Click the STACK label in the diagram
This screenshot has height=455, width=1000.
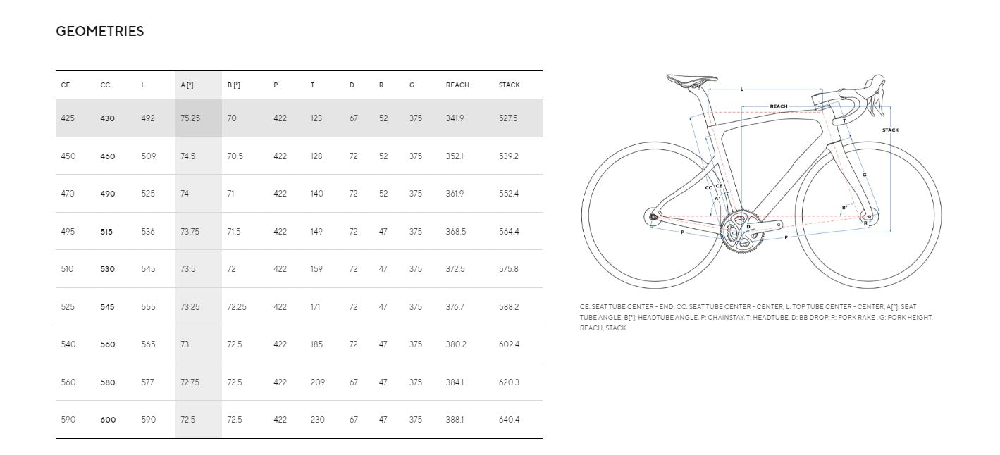click(x=890, y=130)
